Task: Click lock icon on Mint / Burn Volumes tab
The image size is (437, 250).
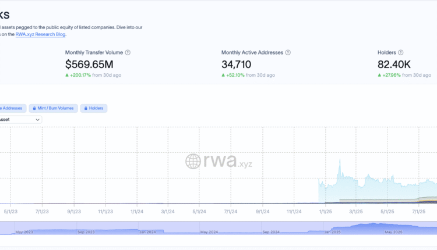Action: tap(34, 108)
